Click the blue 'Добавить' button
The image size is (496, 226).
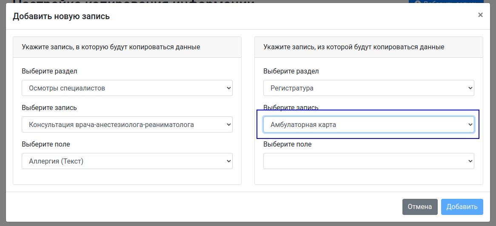(462, 207)
